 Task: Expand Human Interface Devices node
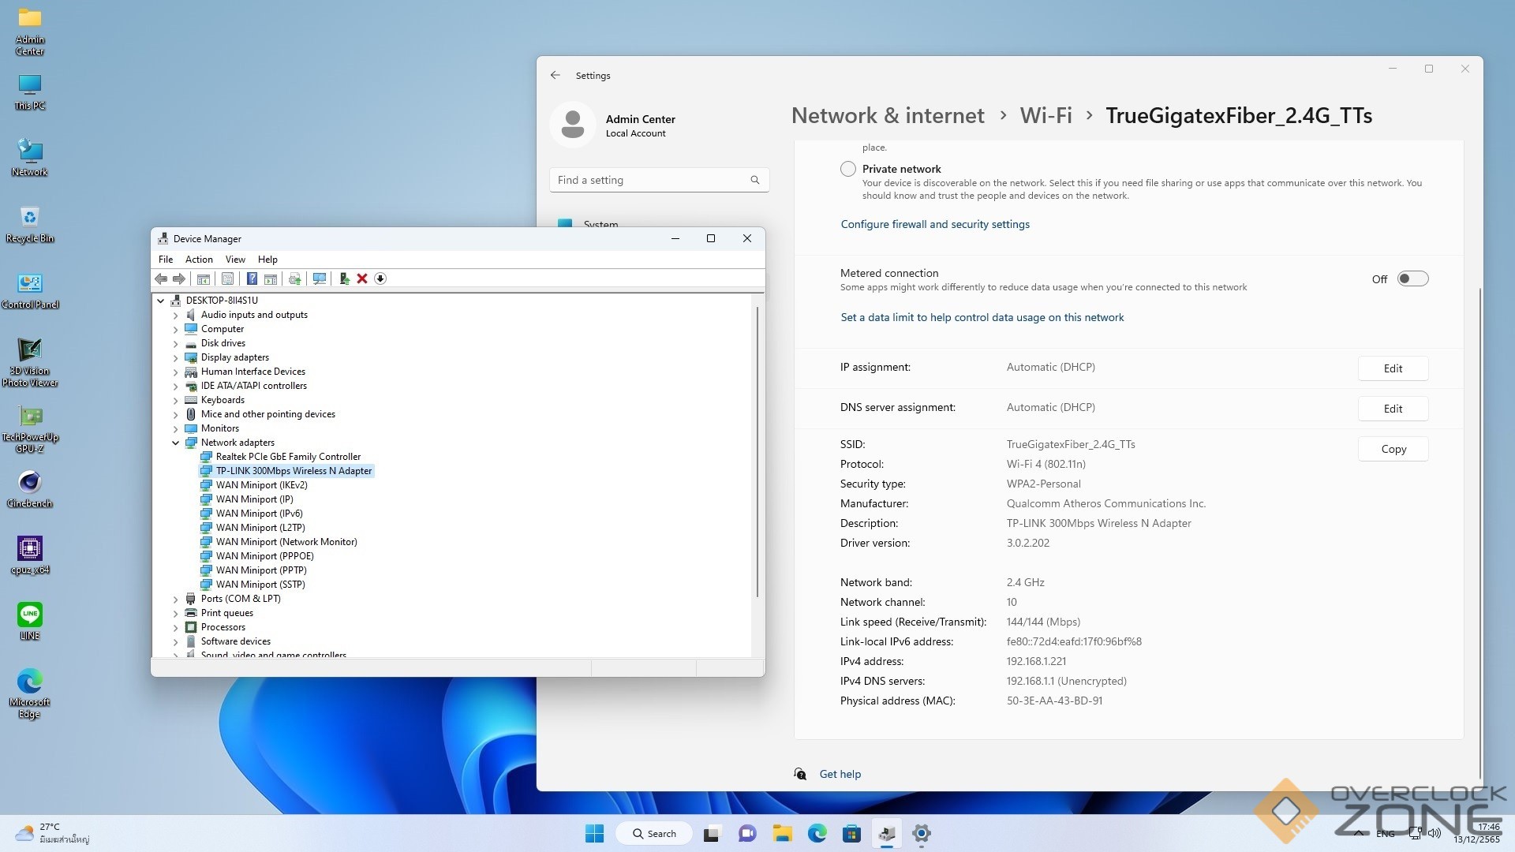176,372
